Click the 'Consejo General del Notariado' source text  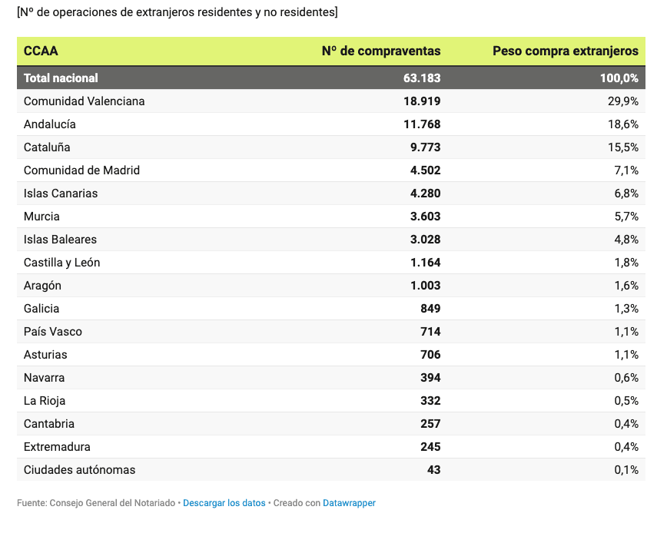coord(112,503)
